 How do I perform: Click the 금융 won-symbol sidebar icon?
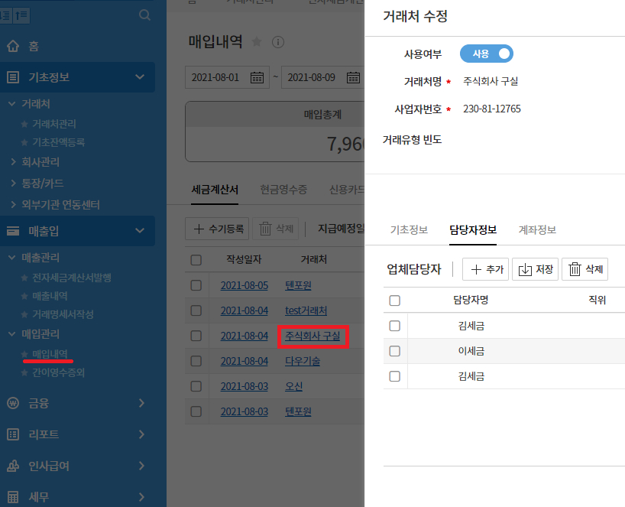tap(13, 403)
